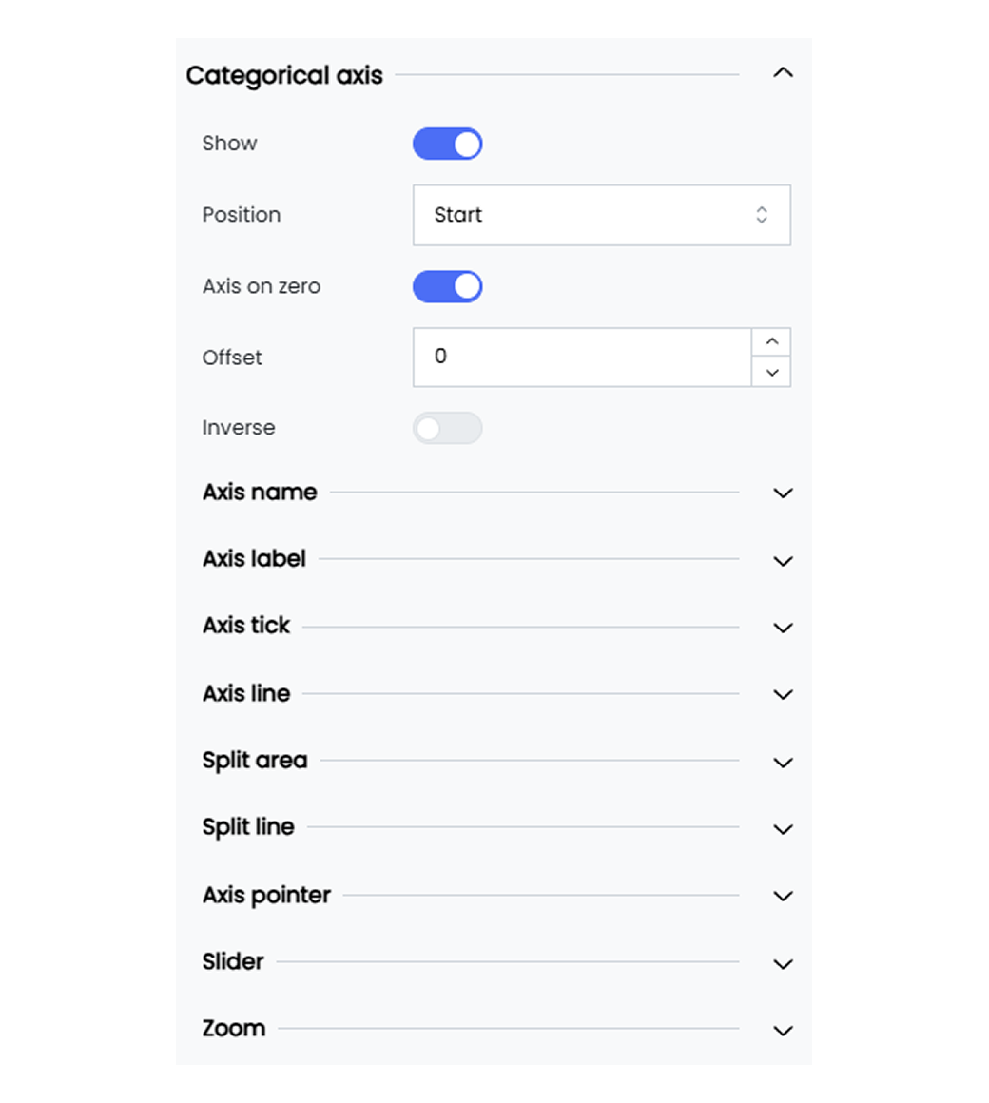Click the Offset number input field
989x1103 pixels.
582,358
